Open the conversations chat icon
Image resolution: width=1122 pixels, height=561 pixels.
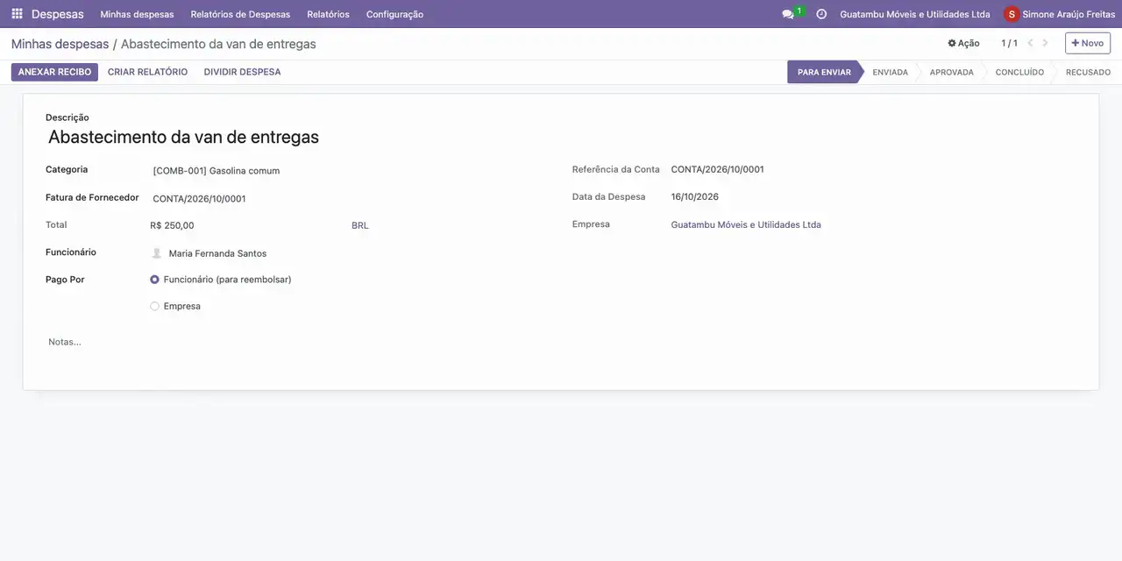pyautogui.click(x=788, y=14)
